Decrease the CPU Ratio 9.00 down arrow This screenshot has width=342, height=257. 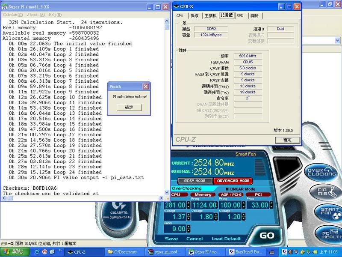(x=189, y=230)
